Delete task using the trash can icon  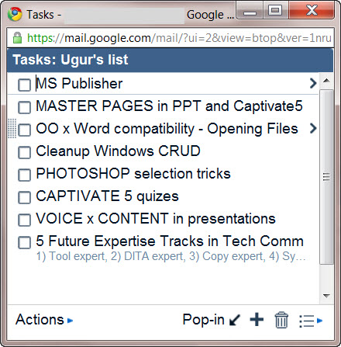281,320
